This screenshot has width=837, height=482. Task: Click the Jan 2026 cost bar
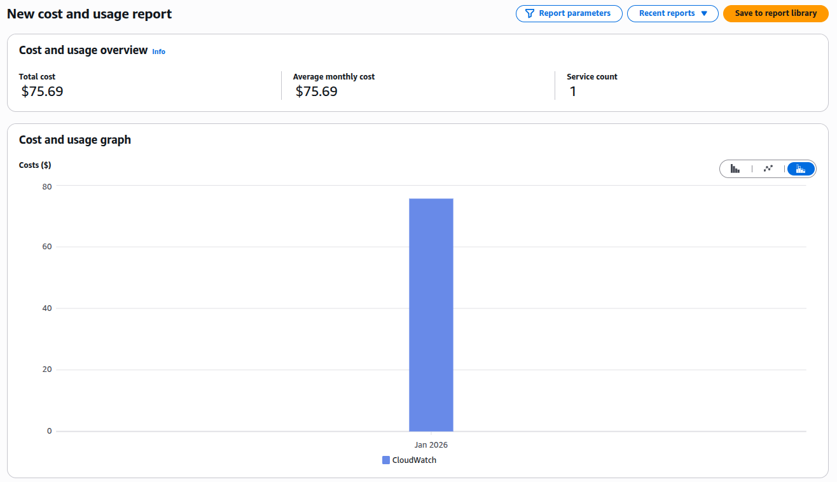coord(431,315)
